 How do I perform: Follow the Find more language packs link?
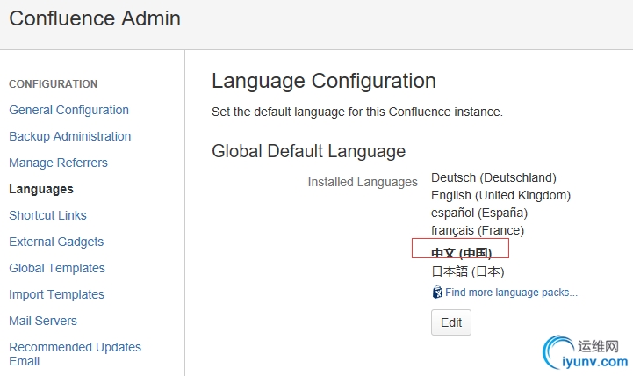coord(511,292)
